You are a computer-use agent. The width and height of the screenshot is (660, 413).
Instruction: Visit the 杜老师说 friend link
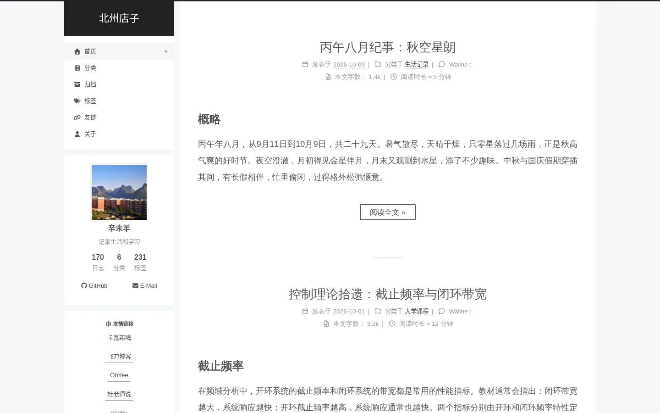119,394
